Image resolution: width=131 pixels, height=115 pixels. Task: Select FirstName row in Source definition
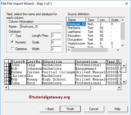pos(93,28)
